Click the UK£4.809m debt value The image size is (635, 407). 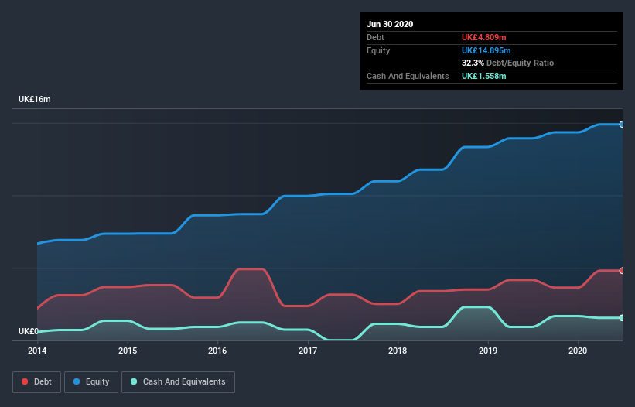click(484, 37)
